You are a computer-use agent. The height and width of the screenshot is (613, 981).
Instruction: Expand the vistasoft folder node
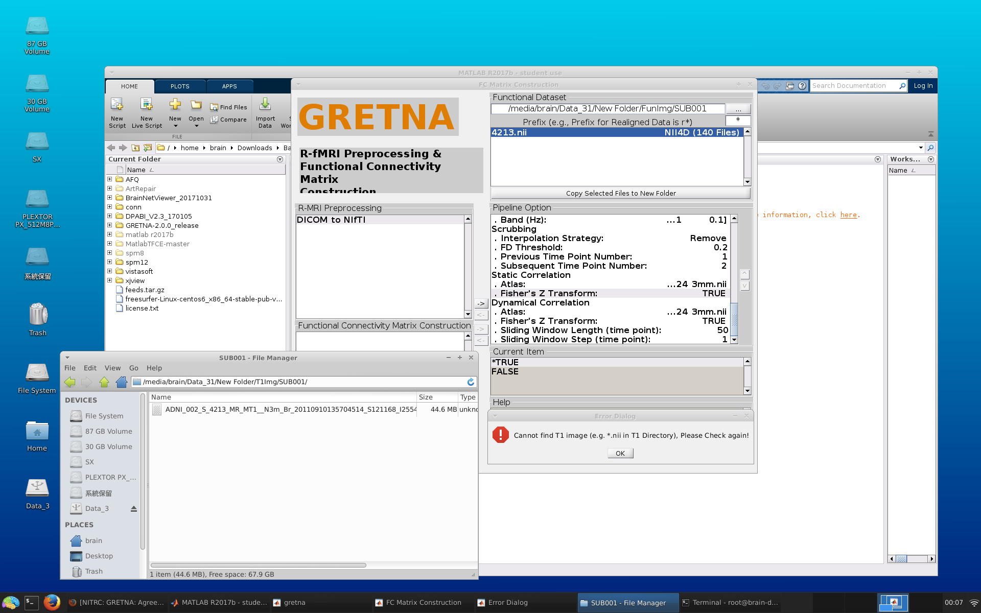(x=109, y=271)
